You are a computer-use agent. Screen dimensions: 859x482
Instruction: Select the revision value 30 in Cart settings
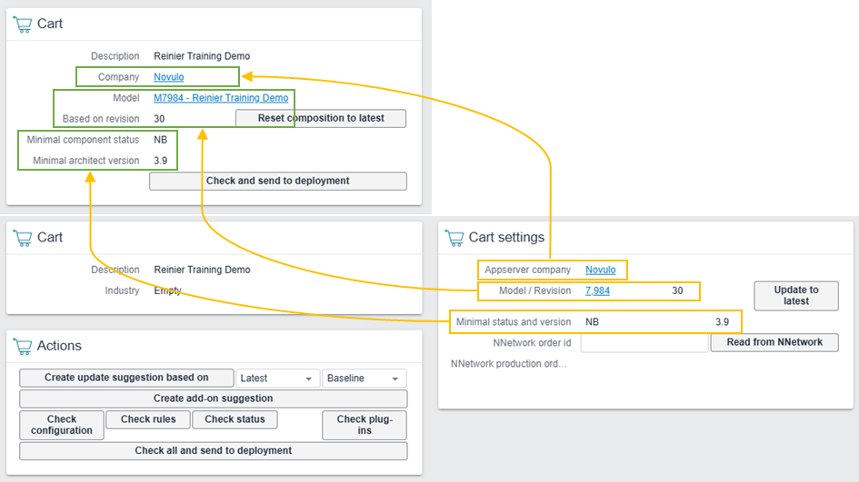tap(678, 291)
